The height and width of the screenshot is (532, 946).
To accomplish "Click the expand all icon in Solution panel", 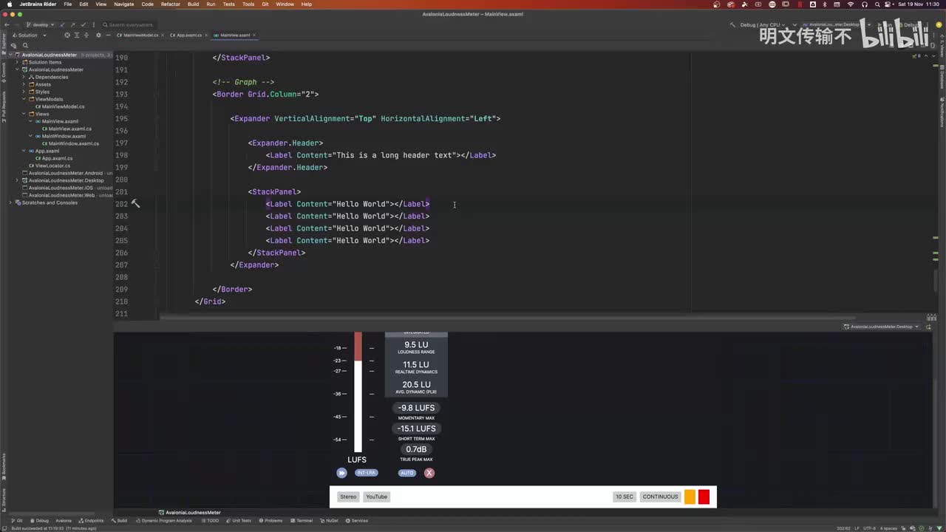I will pyautogui.click(x=76, y=35).
